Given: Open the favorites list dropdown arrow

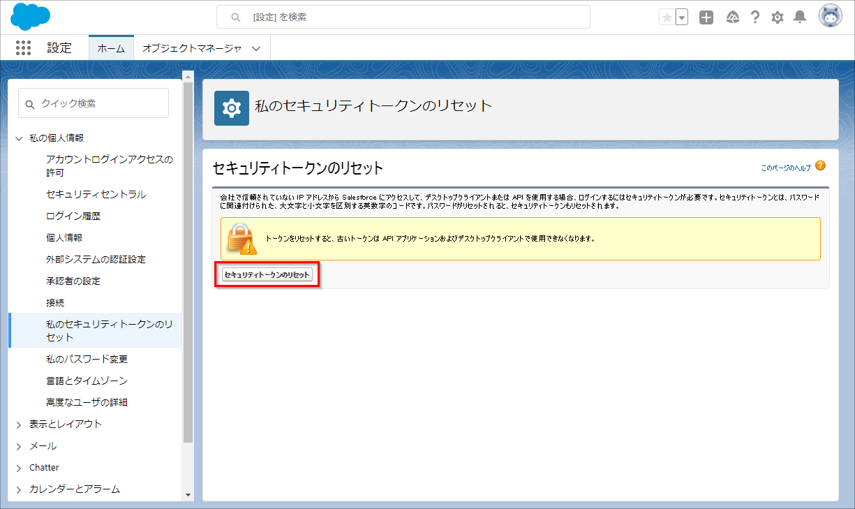Looking at the screenshot, I should [682, 17].
